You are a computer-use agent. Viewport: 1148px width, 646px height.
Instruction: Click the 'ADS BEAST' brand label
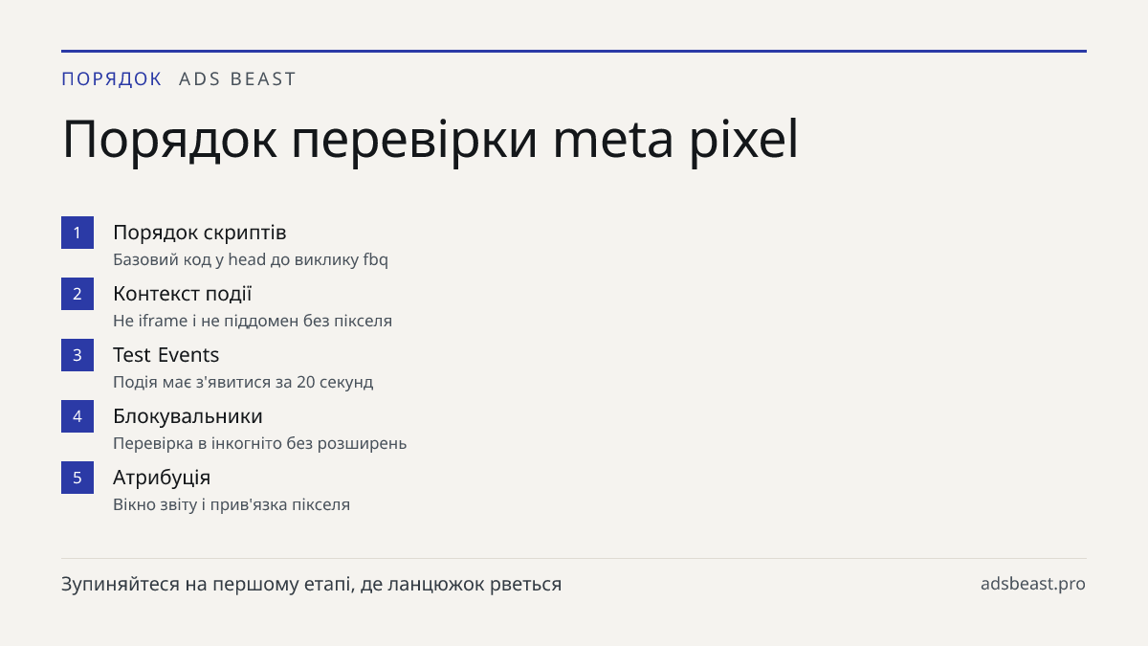[x=238, y=78]
